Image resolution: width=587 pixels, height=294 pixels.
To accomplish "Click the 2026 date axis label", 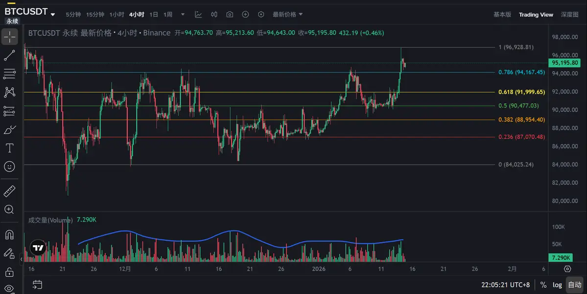I will [x=319, y=269].
